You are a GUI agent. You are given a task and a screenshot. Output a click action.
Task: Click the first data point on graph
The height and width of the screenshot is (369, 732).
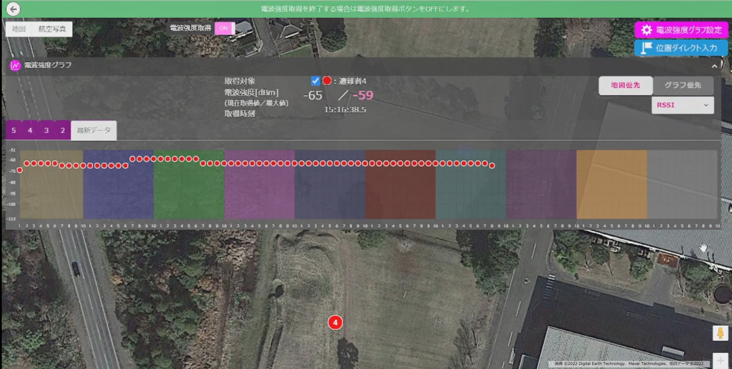(19, 170)
